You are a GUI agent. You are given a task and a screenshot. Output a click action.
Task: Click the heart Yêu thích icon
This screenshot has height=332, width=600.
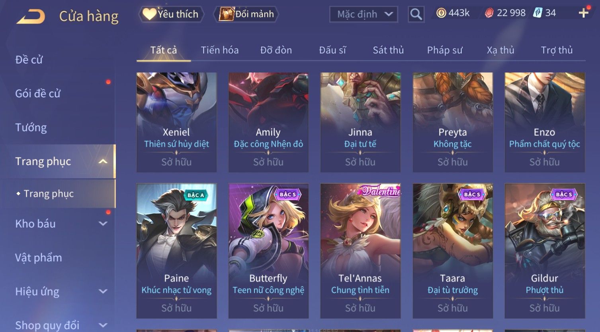(149, 14)
